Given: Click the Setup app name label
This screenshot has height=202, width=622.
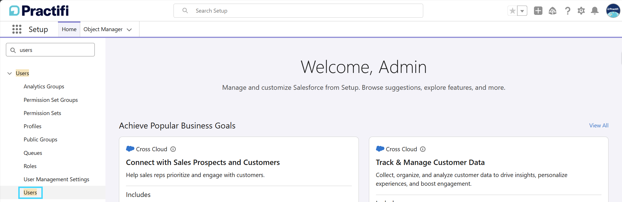Looking at the screenshot, I should tap(38, 29).
